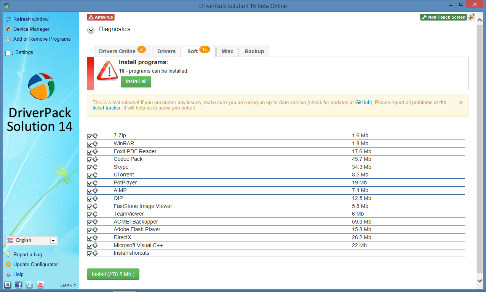Click the DriverPack Solution logo

(x=41, y=86)
